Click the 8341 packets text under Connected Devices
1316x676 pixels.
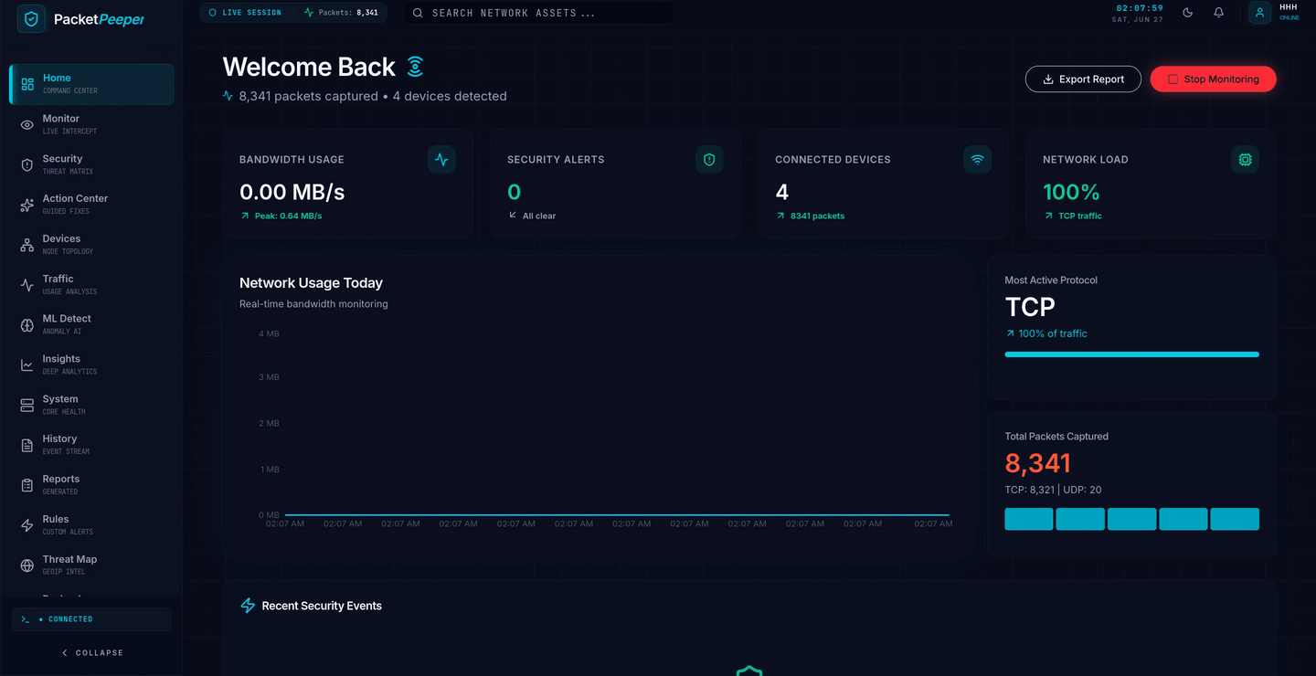click(x=817, y=217)
